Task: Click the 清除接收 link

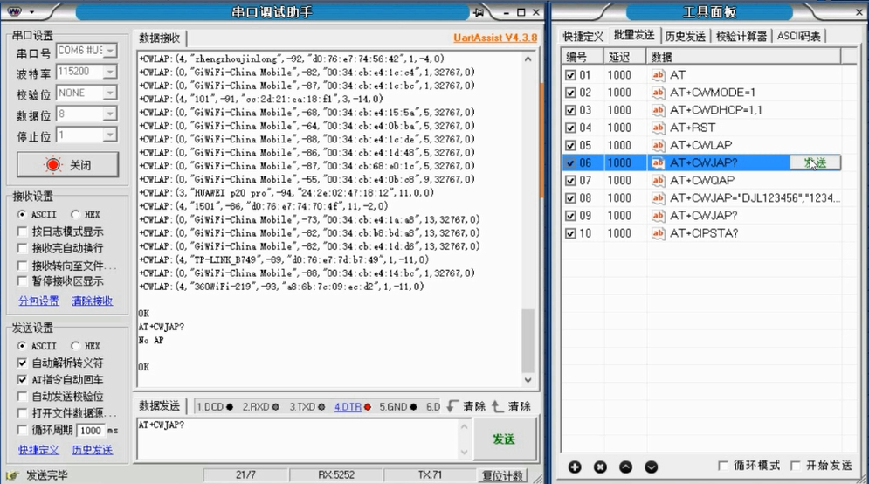Action: click(x=92, y=301)
